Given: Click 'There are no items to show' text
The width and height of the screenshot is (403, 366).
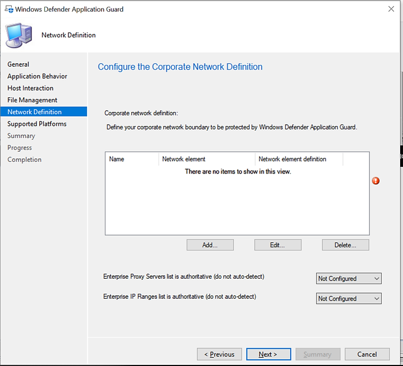Looking at the screenshot, I should 238,171.
